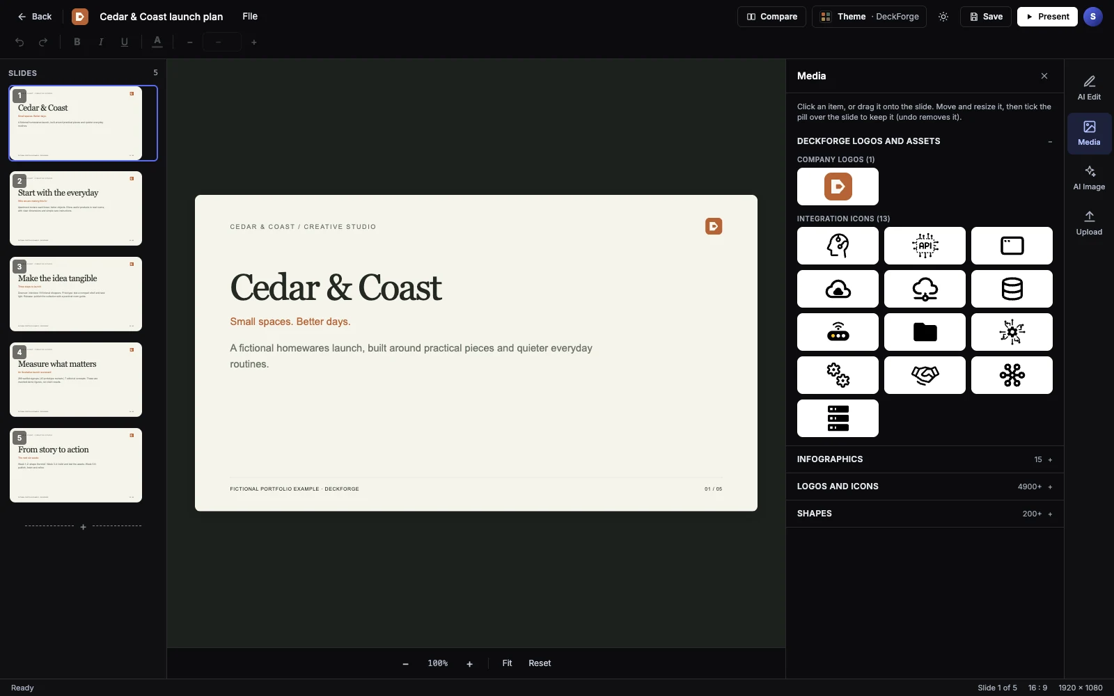Undo the last action in toolbar
This screenshot has width=1114, height=696.
tap(19, 42)
